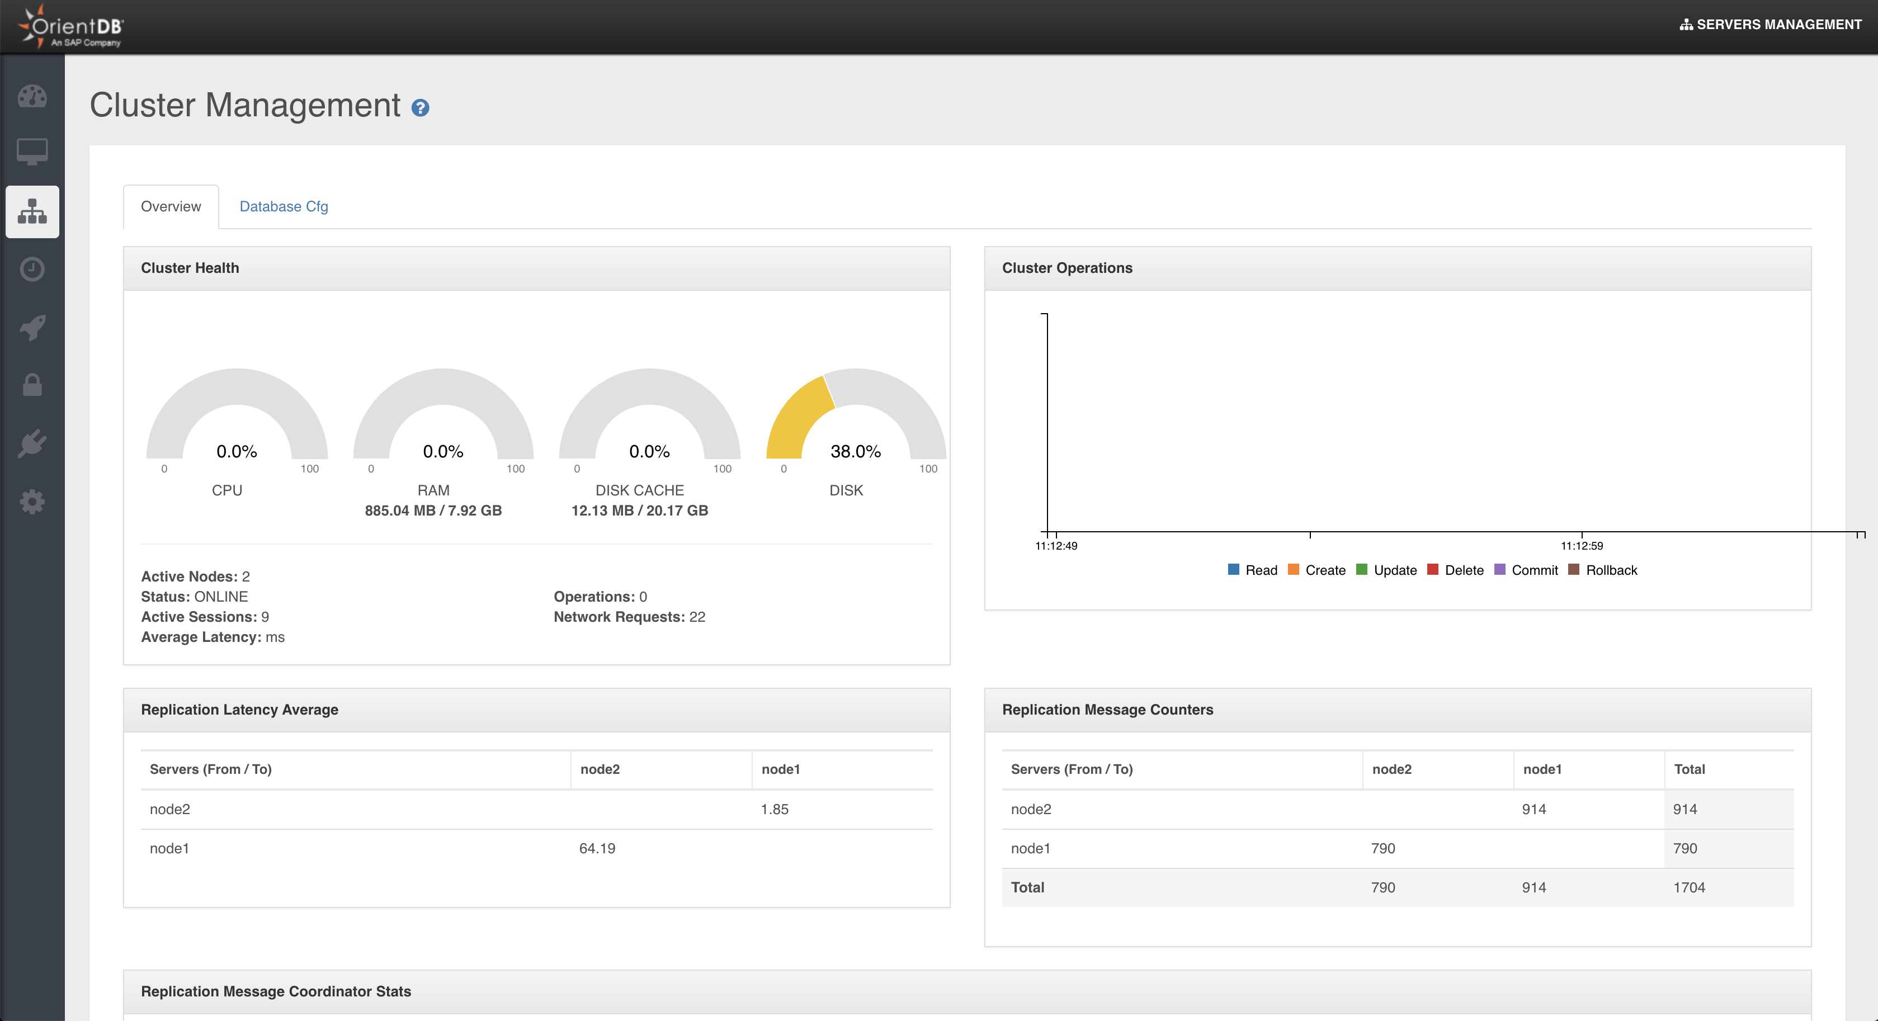Open Servers Management link

click(1770, 24)
